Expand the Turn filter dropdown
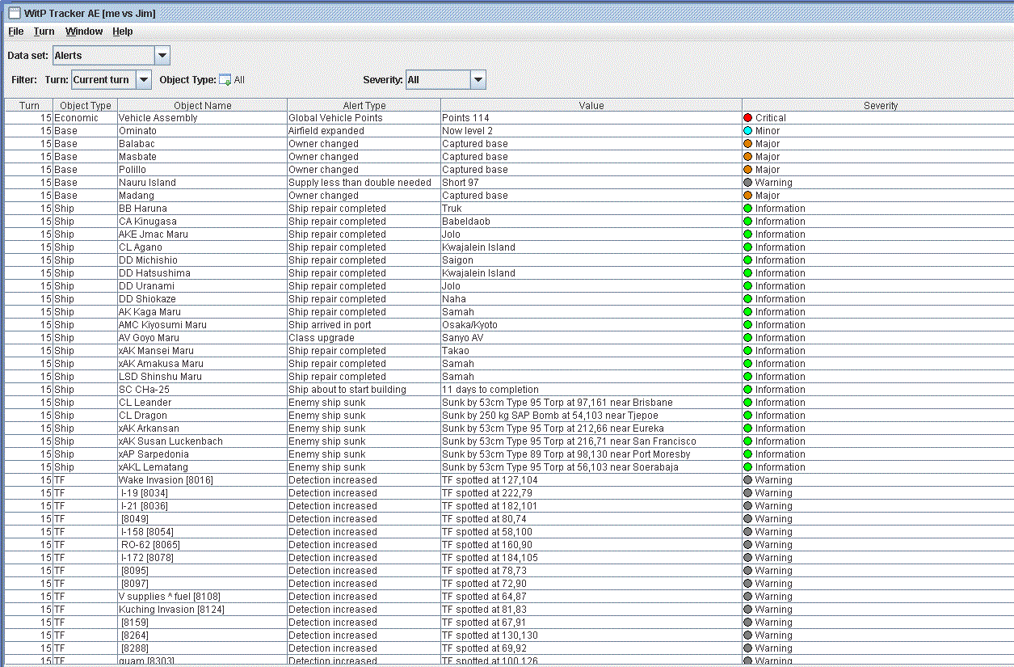Viewport: 1014px width, 667px height. 143,80
